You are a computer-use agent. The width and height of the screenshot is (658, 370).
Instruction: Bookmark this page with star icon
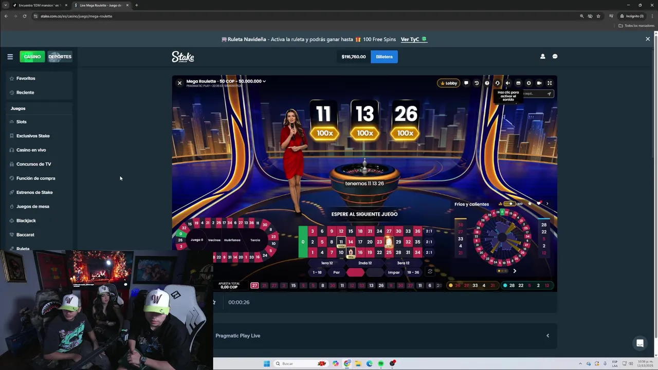598,16
